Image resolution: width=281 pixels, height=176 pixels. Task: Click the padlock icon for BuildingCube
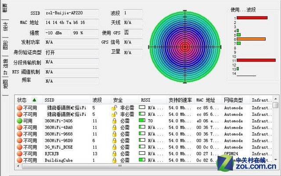(x=114, y=160)
